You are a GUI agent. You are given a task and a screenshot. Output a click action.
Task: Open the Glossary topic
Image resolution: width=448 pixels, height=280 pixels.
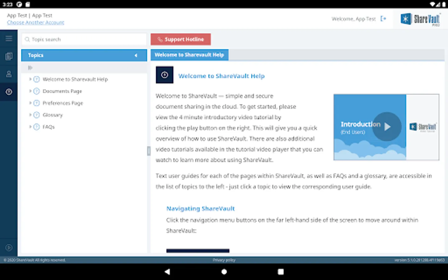53,115
